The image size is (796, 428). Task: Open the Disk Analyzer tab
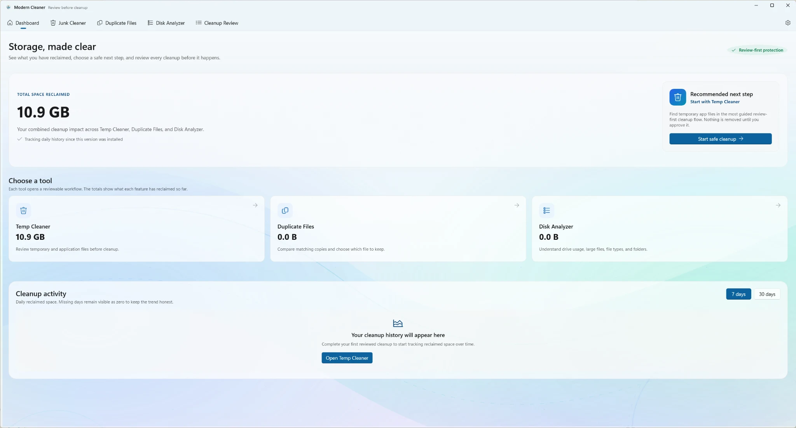pos(166,23)
